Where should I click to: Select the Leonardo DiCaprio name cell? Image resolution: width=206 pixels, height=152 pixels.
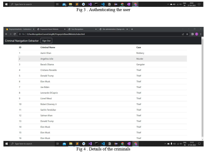[49, 93]
